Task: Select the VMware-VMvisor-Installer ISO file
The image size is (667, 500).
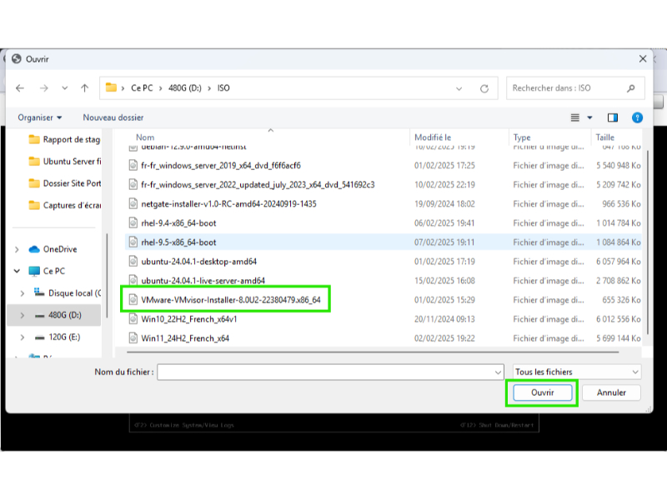Action: (231, 299)
